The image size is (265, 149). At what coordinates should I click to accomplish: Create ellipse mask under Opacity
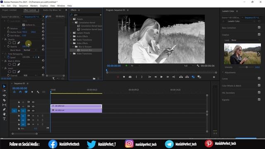click(10, 43)
